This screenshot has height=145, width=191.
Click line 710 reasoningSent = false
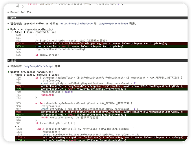(x=57, y=92)
